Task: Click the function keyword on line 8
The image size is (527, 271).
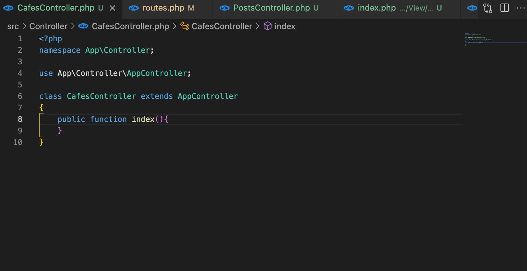Action: click(x=108, y=119)
